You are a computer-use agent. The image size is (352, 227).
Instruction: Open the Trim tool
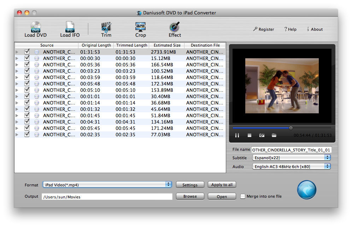pyautogui.click(x=106, y=29)
